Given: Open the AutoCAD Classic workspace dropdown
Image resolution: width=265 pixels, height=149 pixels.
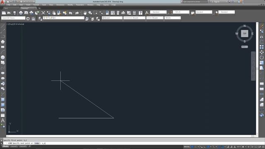Looking at the screenshot, I should point(13,18).
